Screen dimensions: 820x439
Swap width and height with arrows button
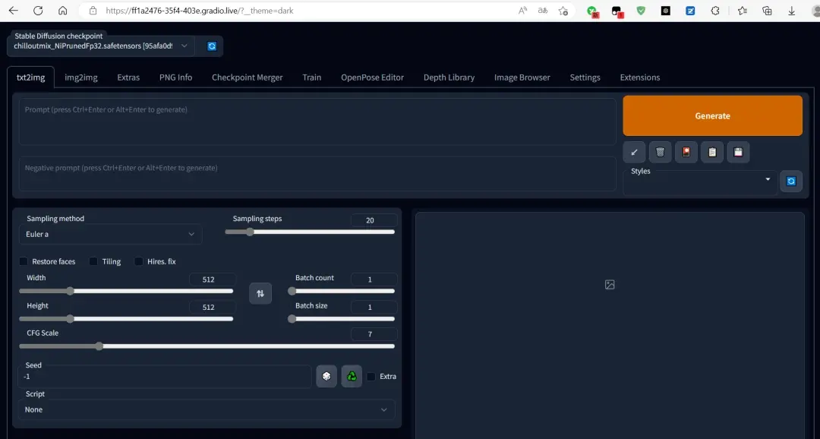(x=260, y=293)
